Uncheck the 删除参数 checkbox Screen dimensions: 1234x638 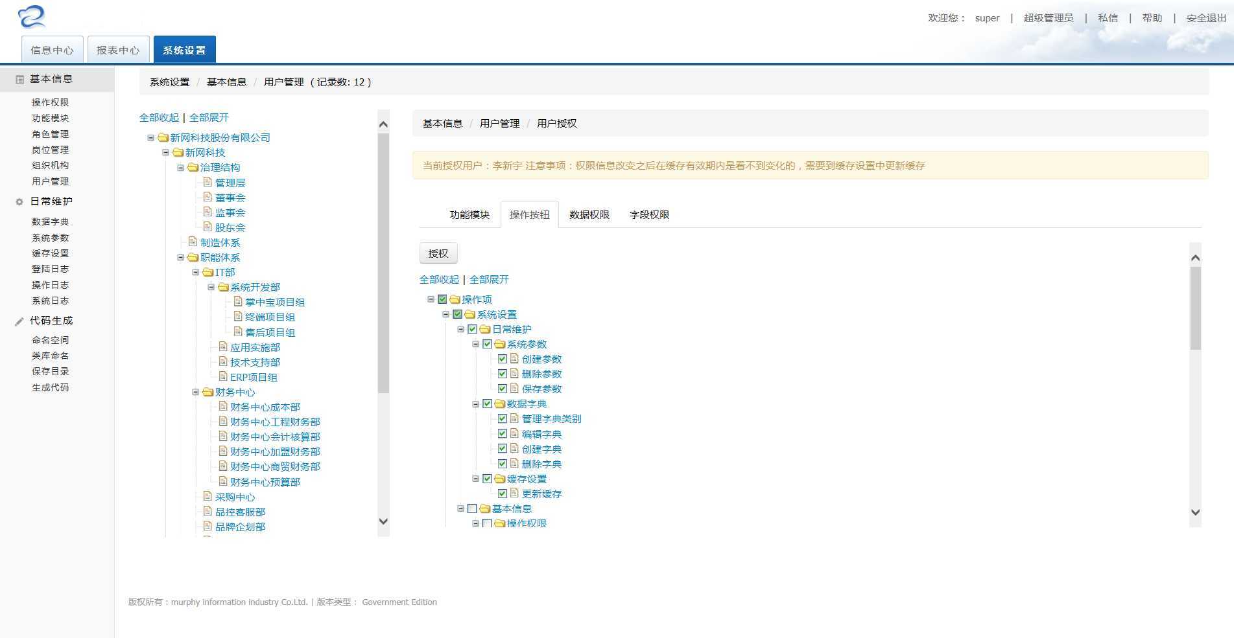coord(503,374)
